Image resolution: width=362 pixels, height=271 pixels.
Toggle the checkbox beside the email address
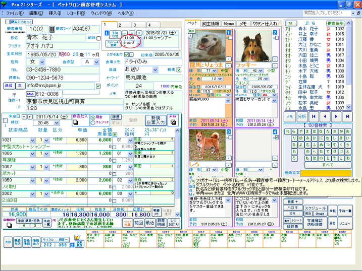pos(98,86)
